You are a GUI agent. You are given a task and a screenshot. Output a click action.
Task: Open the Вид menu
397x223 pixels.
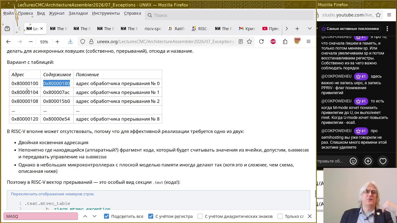(x=41, y=13)
